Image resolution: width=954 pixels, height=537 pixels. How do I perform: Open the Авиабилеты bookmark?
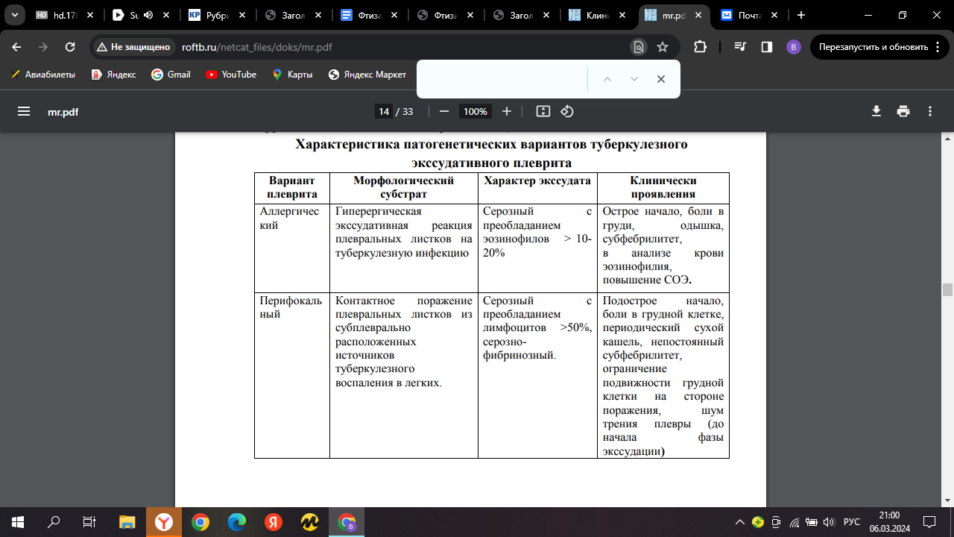[43, 75]
